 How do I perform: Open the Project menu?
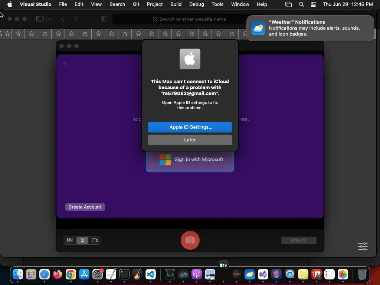pyautogui.click(x=155, y=4)
